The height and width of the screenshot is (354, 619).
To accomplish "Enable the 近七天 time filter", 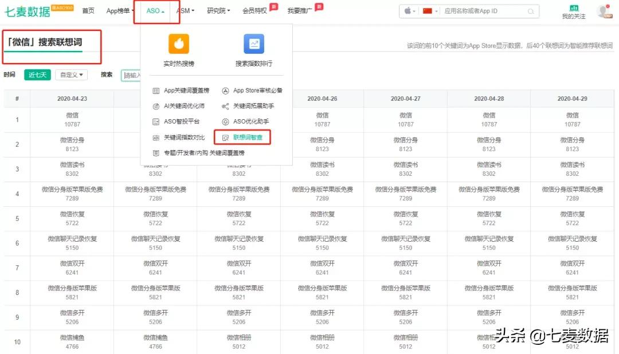I will (37, 74).
